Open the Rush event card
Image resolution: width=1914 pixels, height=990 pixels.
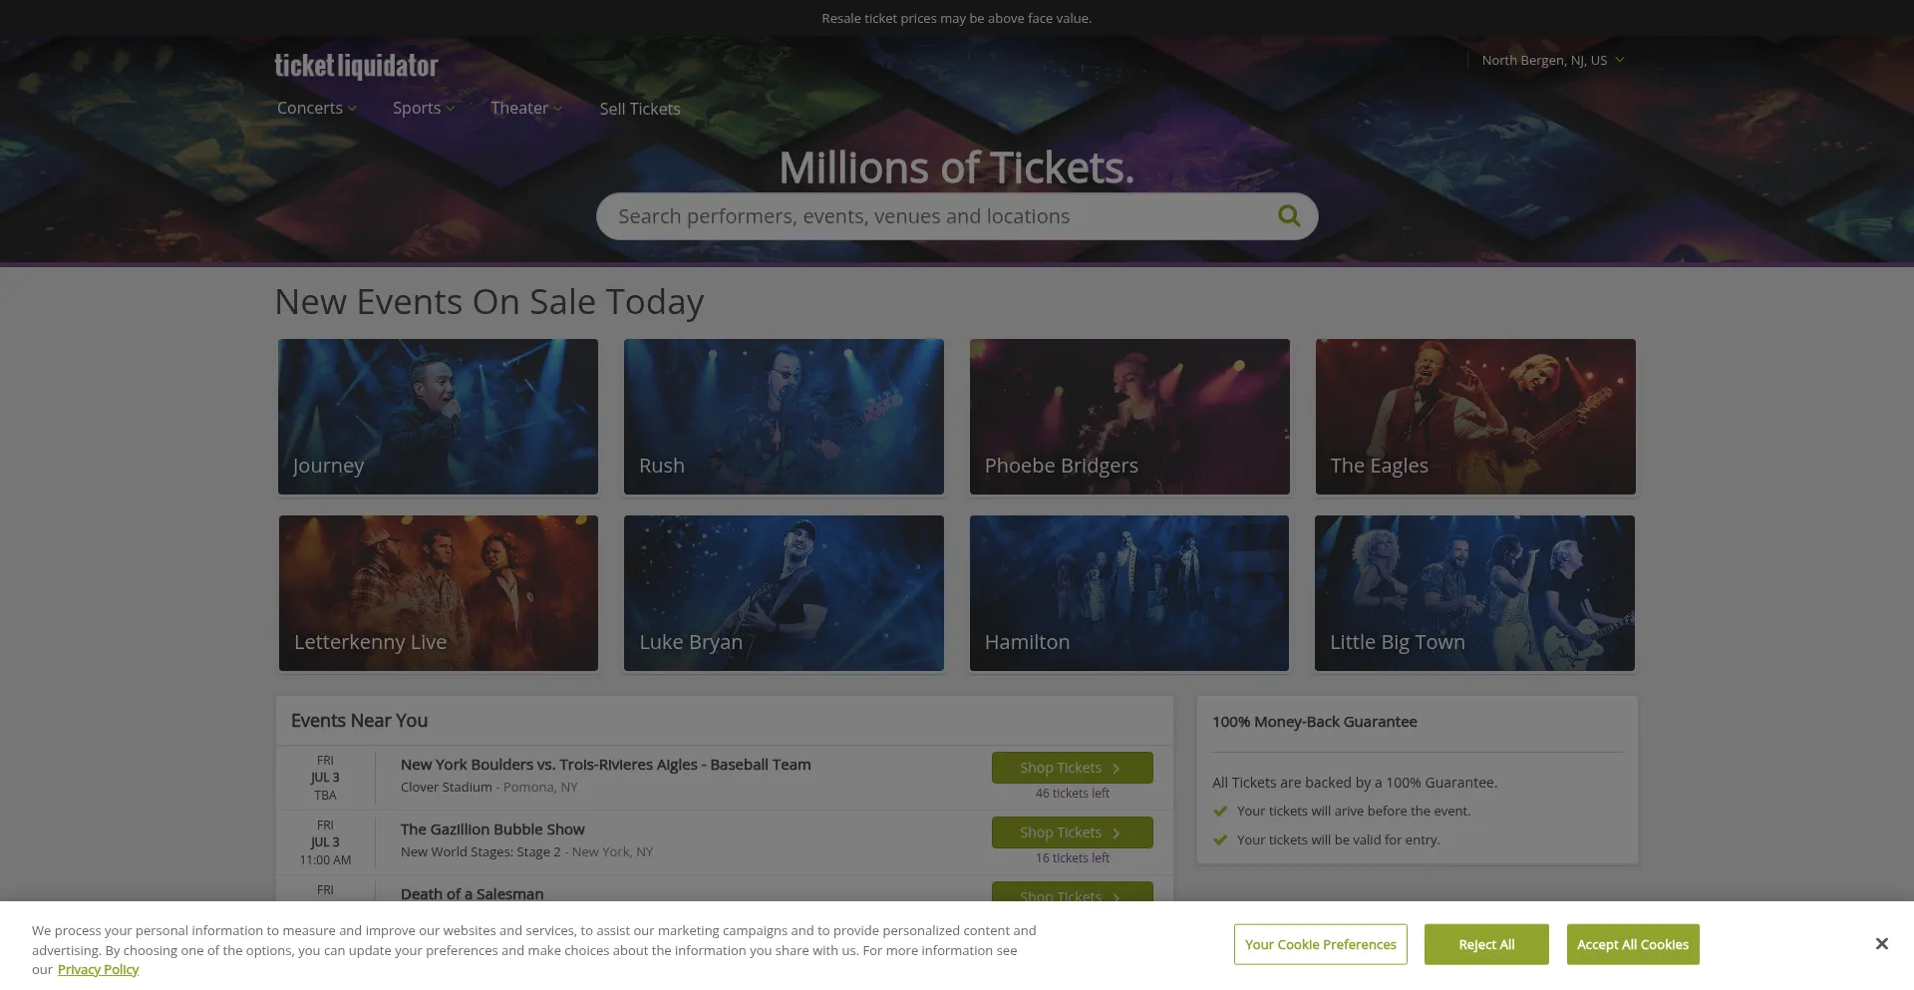coord(784,417)
